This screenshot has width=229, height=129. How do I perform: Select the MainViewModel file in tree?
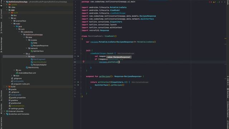(40, 62)
